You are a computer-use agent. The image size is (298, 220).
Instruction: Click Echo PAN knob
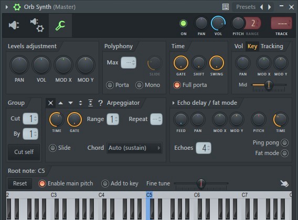coord(198,119)
